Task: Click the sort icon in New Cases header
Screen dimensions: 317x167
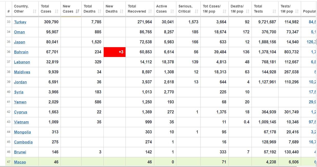Action: (x=78, y=11)
